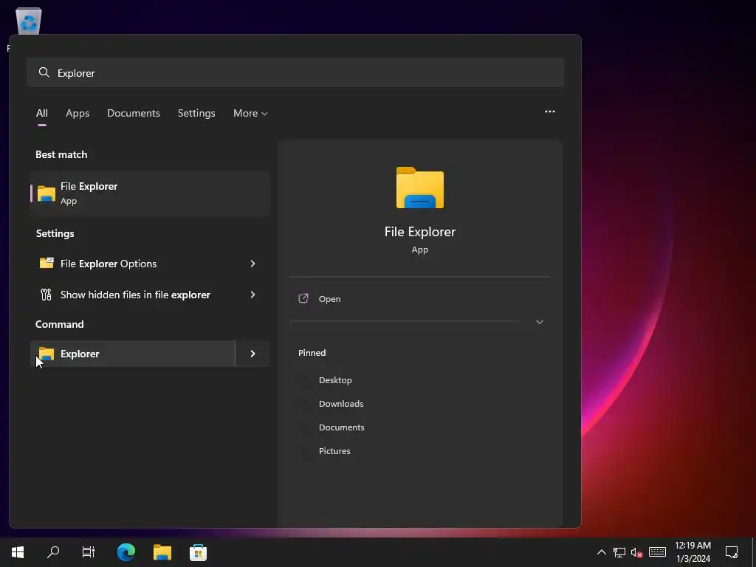Click the Show Desktop sliver at taskbar end
756x567 pixels.
click(x=754, y=552)
